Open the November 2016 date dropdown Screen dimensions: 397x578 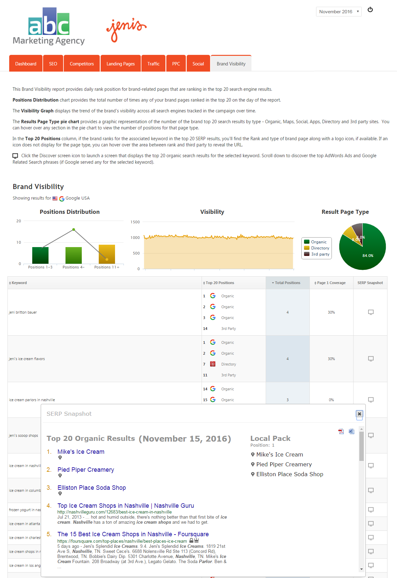[339, 12]
